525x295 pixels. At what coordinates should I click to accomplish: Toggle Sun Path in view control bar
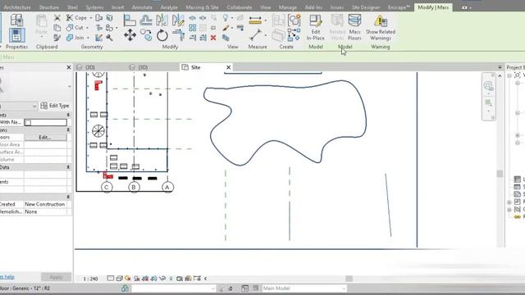[128, 279]
